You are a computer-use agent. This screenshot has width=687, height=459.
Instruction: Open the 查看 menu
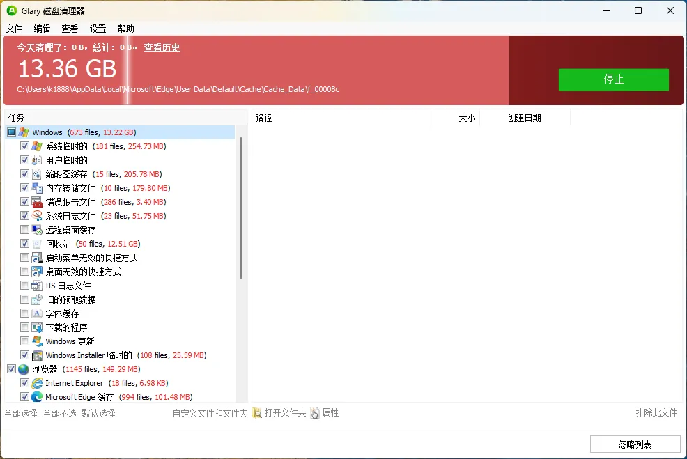[70, 29]
